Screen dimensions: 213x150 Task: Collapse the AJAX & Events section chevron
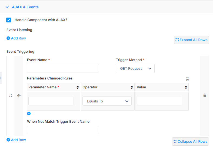point(7,7)
